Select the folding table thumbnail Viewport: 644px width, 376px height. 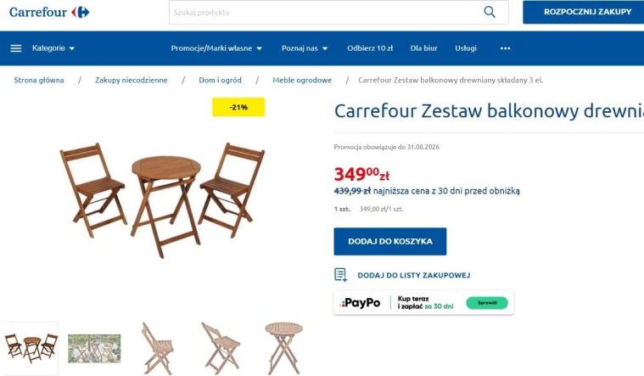[x=283, y=348]
